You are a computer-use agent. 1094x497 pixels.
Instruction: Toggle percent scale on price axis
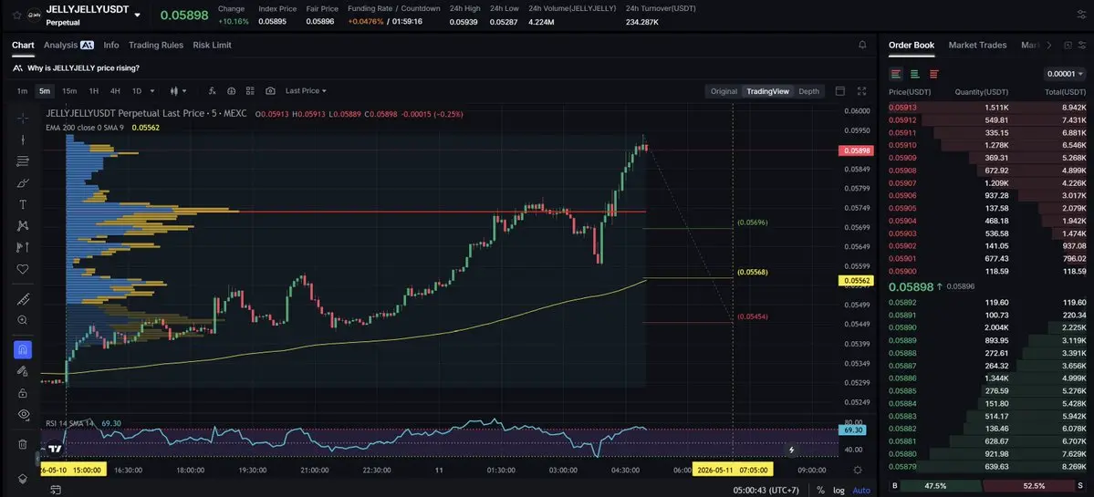pos(820,490)
